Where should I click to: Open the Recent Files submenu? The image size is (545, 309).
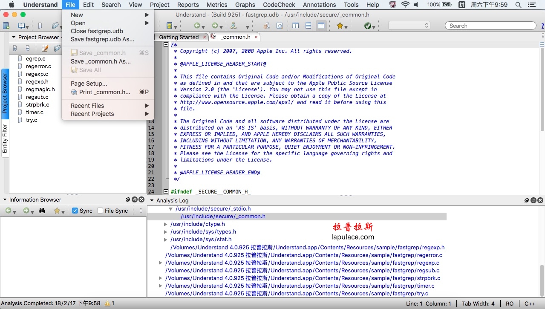(x=108, y=106)
